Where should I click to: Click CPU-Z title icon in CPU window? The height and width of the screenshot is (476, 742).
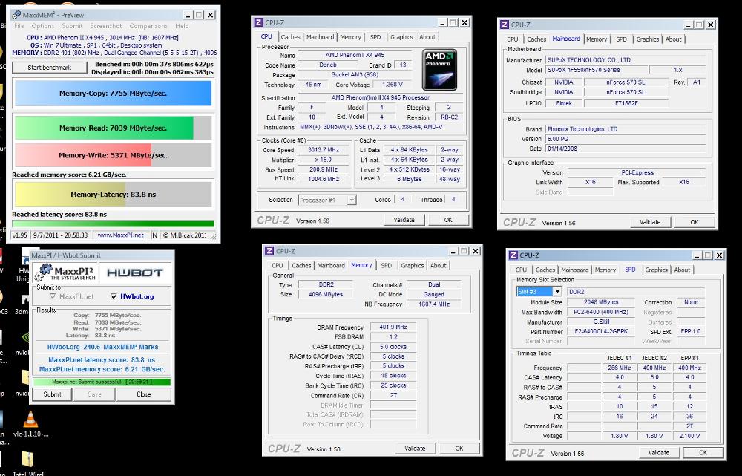coord(258,22)
